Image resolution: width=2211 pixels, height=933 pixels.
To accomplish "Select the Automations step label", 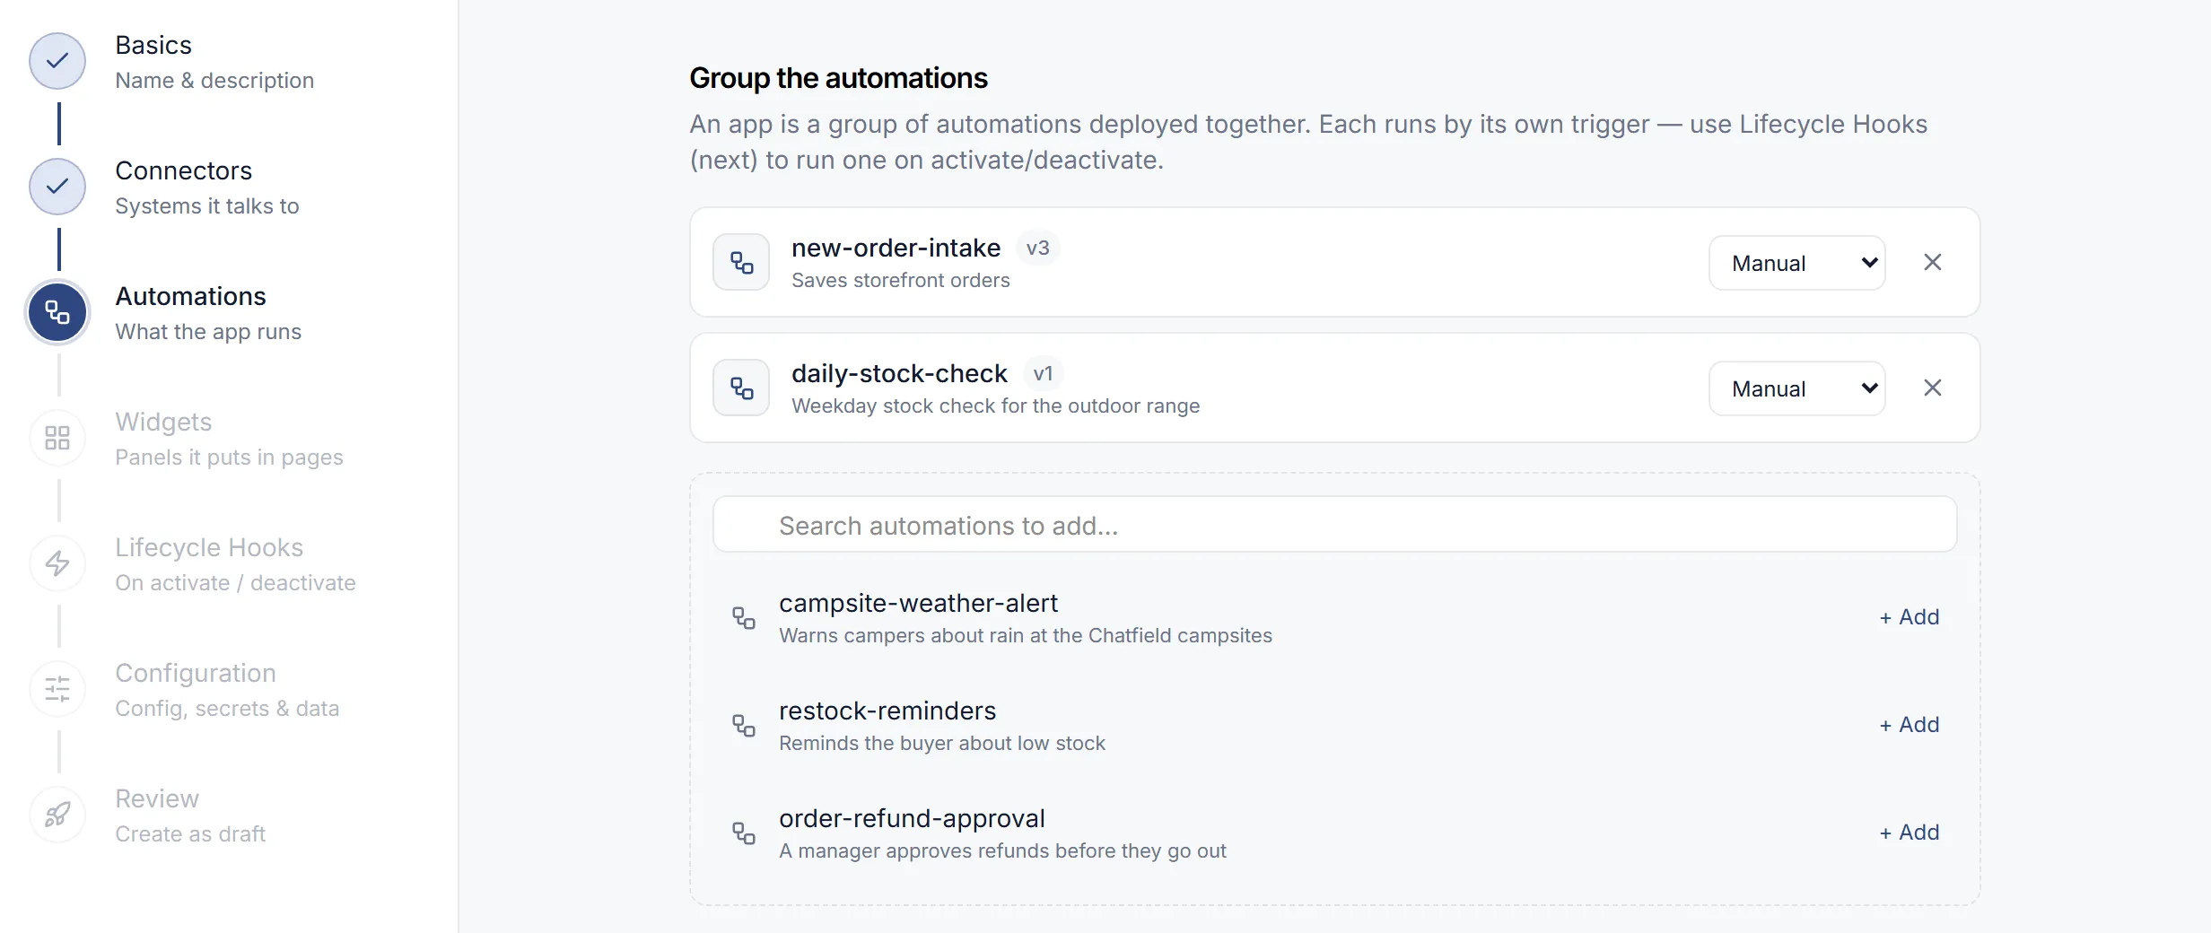I will tap(190, 296).
